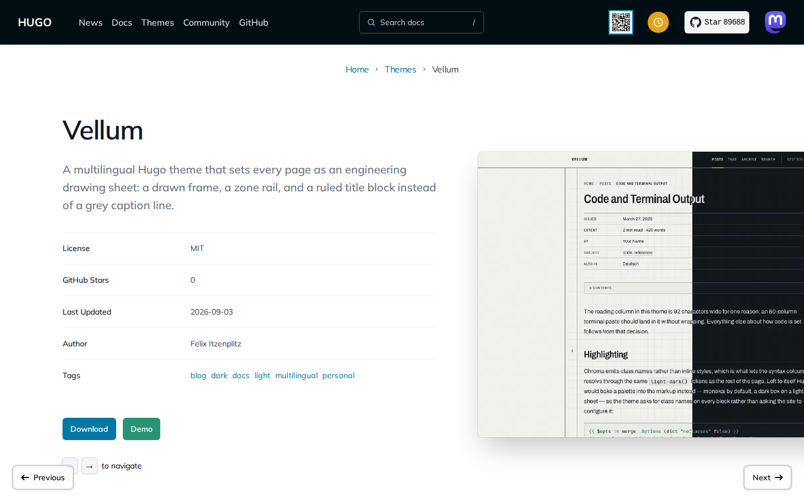Select the light tag

(262, 375)
